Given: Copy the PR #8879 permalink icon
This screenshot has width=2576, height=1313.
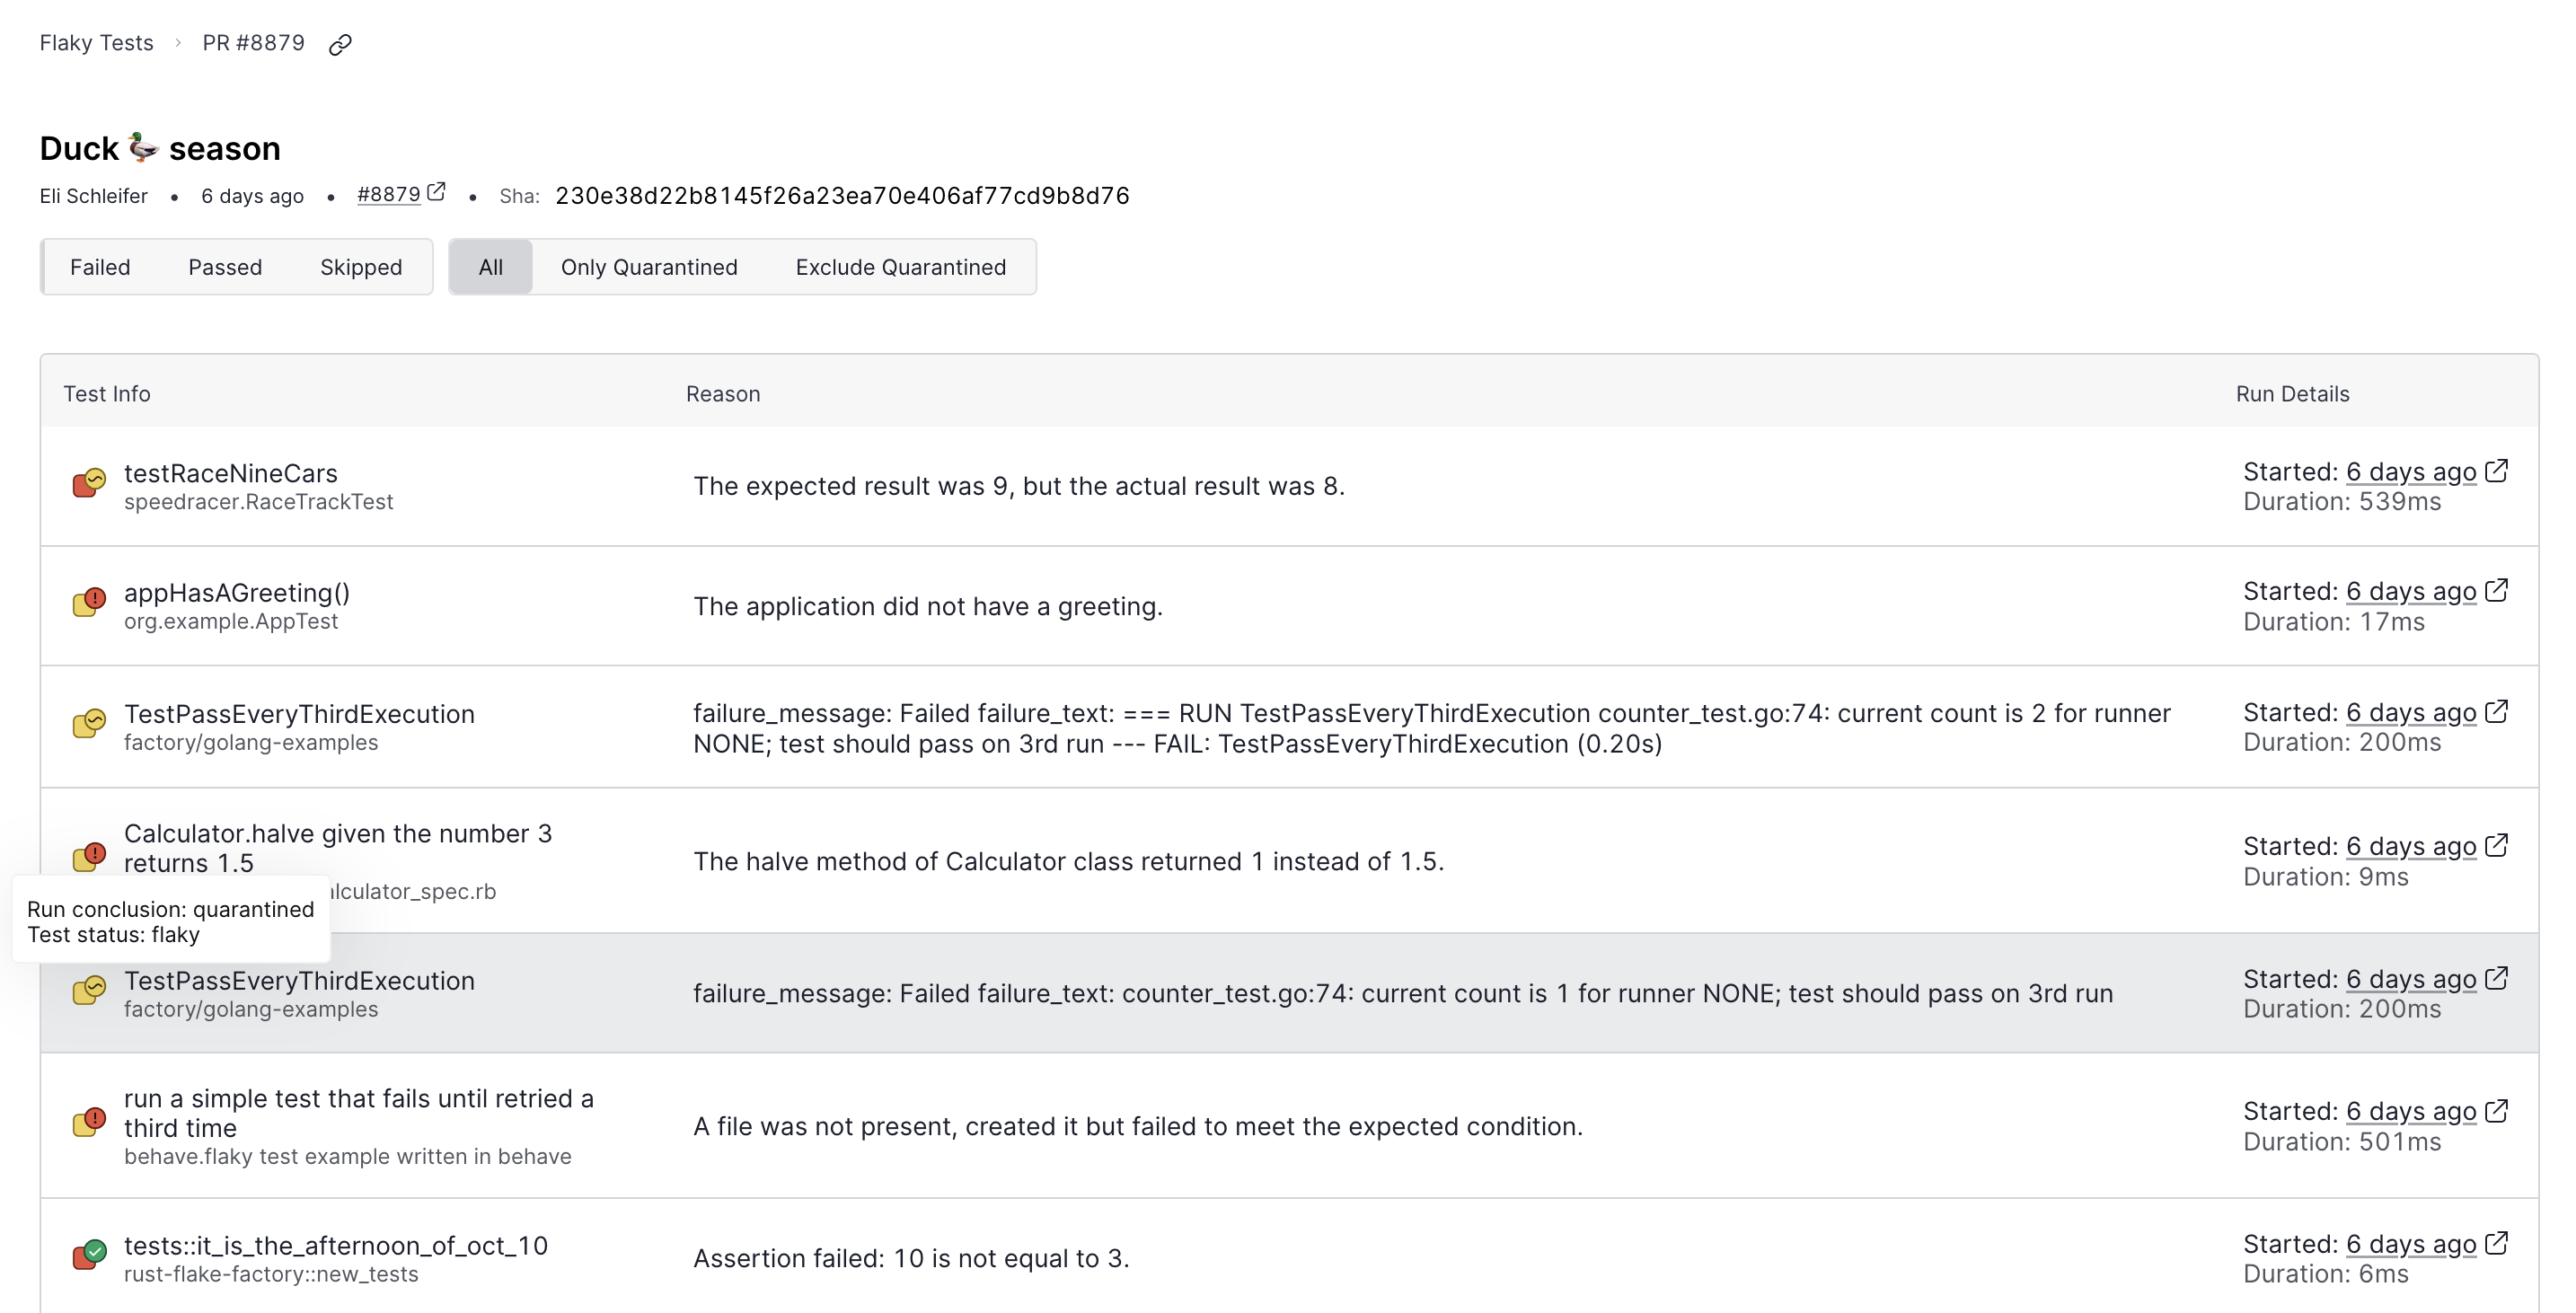Looking at the screenshot, I should tap(340, 44).
